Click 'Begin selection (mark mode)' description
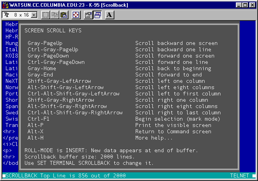 178,119
